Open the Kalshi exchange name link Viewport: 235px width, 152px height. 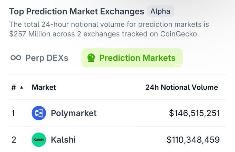tap(63, 140)
